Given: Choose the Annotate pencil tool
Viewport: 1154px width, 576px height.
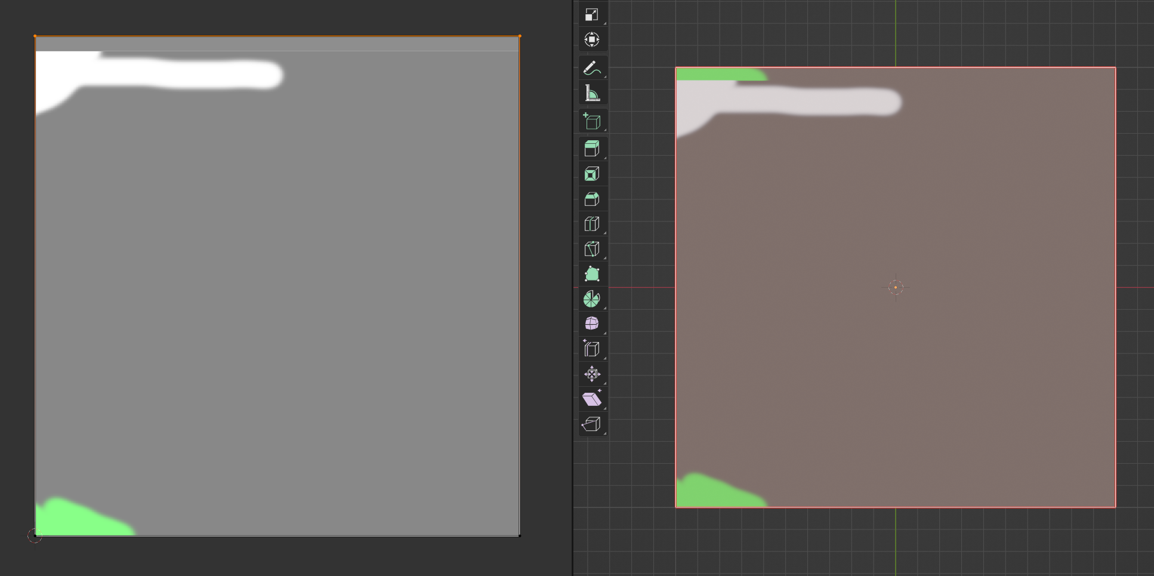Looking at the screenshot, I should tap(591, 68).
